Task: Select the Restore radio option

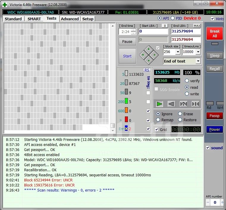Action: (180, 120)
